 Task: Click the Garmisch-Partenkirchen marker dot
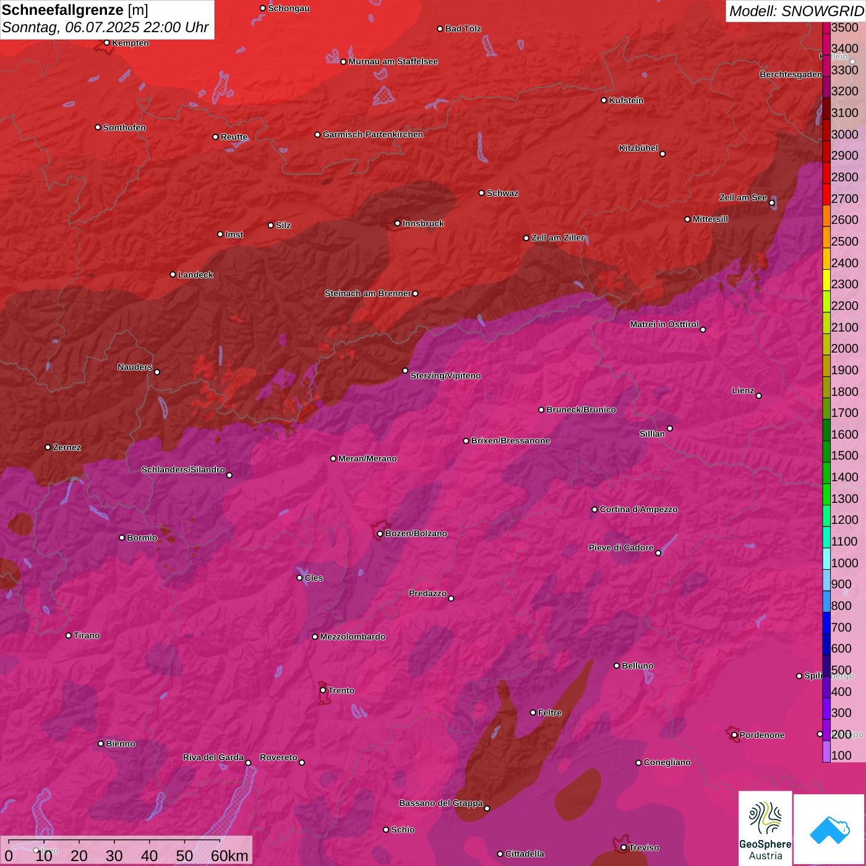[x=317, y=134]
